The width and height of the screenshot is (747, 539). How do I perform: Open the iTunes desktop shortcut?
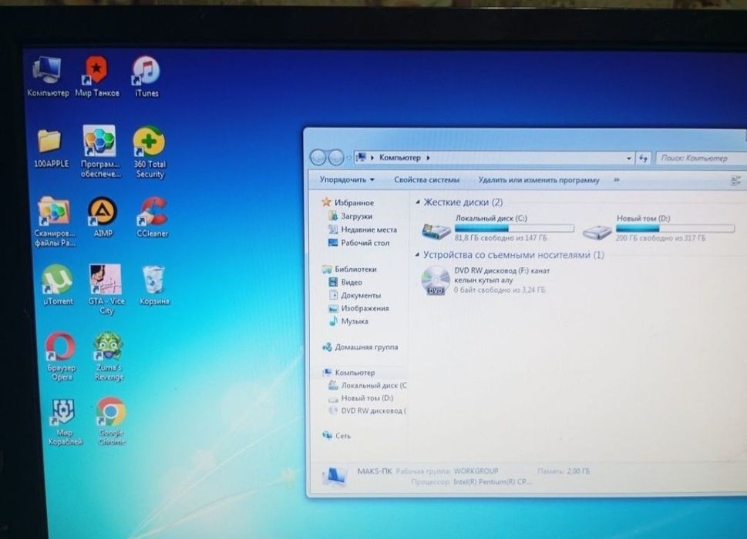[146, 76]
